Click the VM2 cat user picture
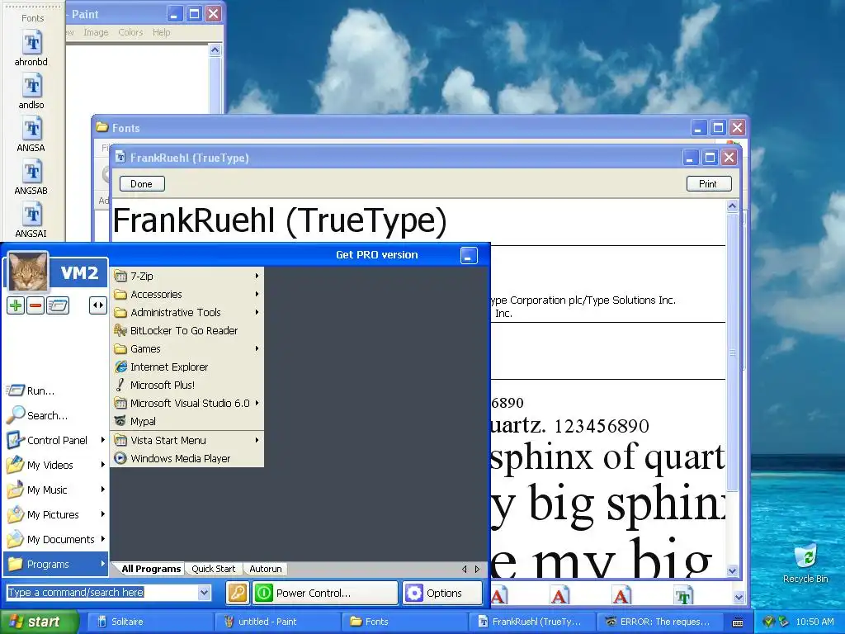Screen dimensions: 845x634 29,272
